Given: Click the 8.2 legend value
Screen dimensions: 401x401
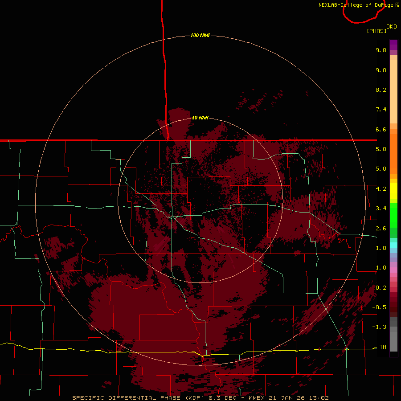Looking at the screenshot, I should pos(381,90).
